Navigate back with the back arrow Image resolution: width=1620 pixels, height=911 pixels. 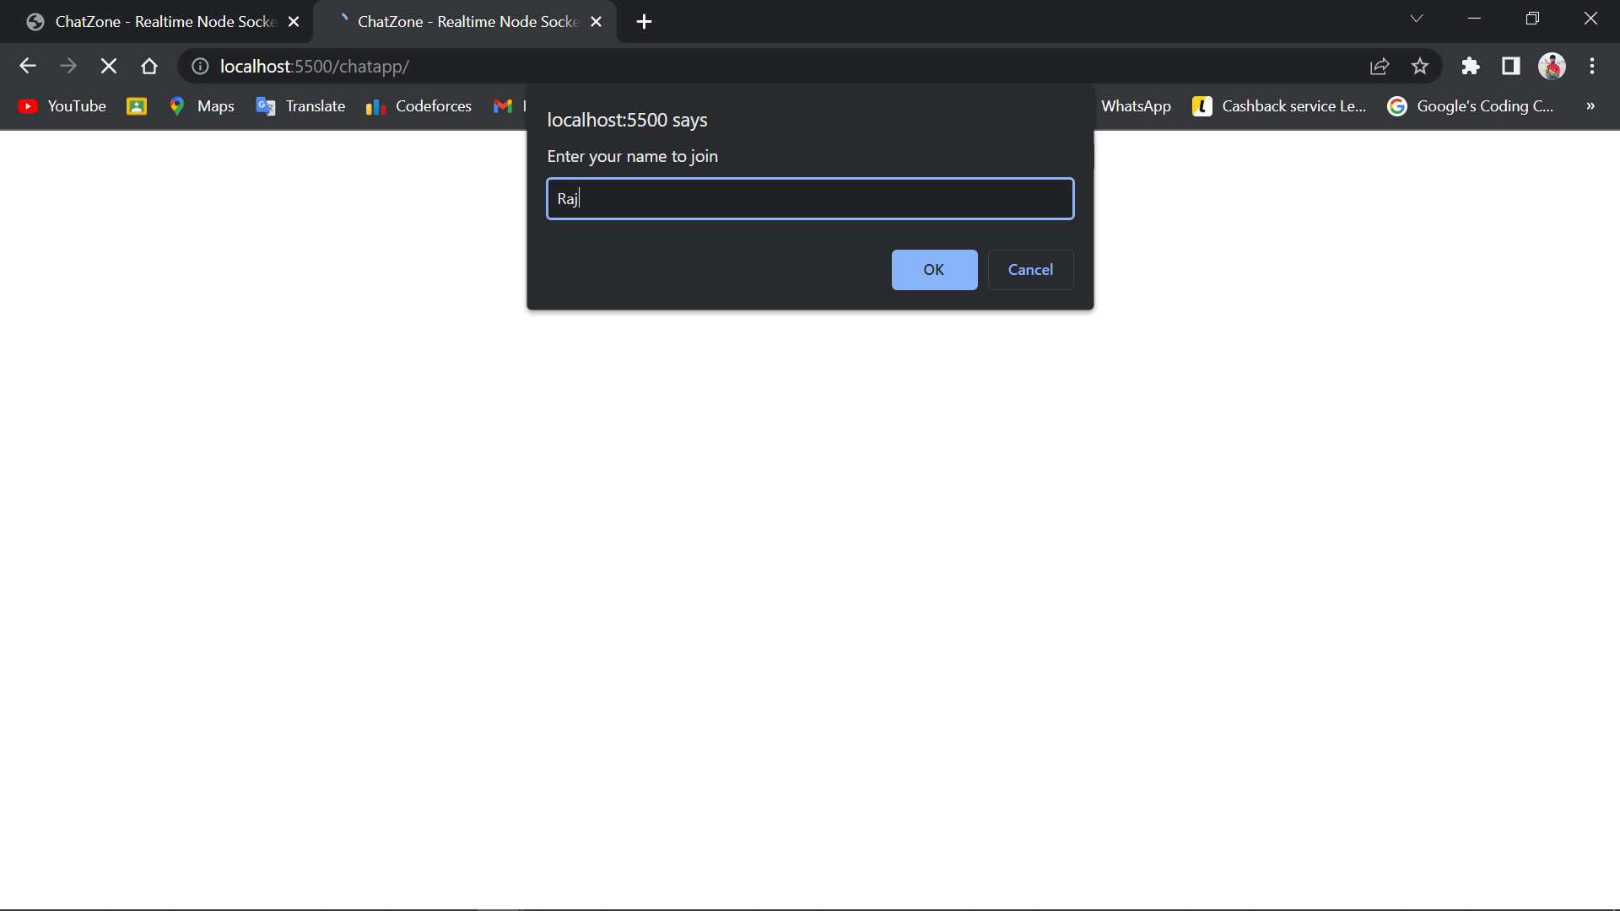27,66
